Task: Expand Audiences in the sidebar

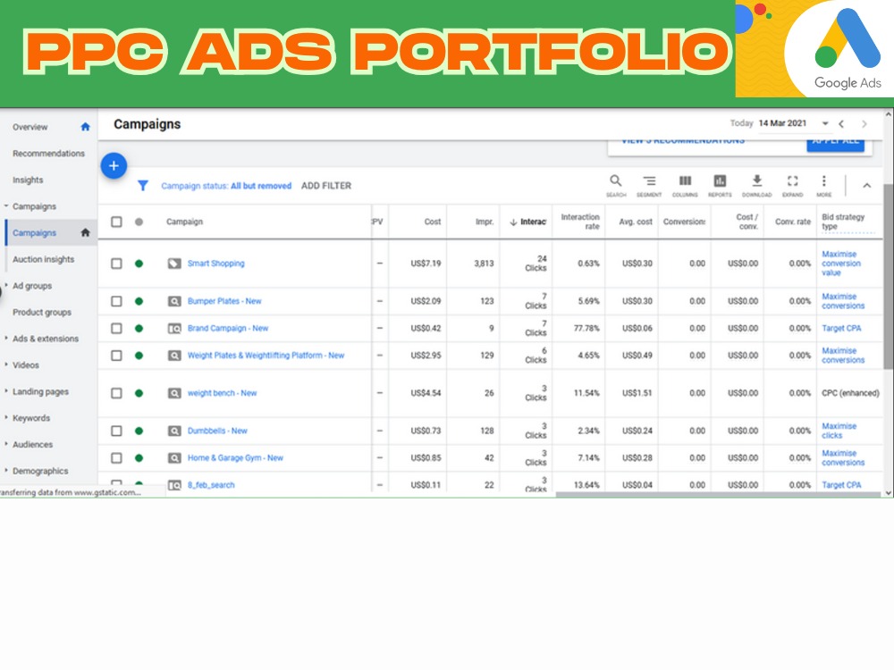Action: (6, 444)
